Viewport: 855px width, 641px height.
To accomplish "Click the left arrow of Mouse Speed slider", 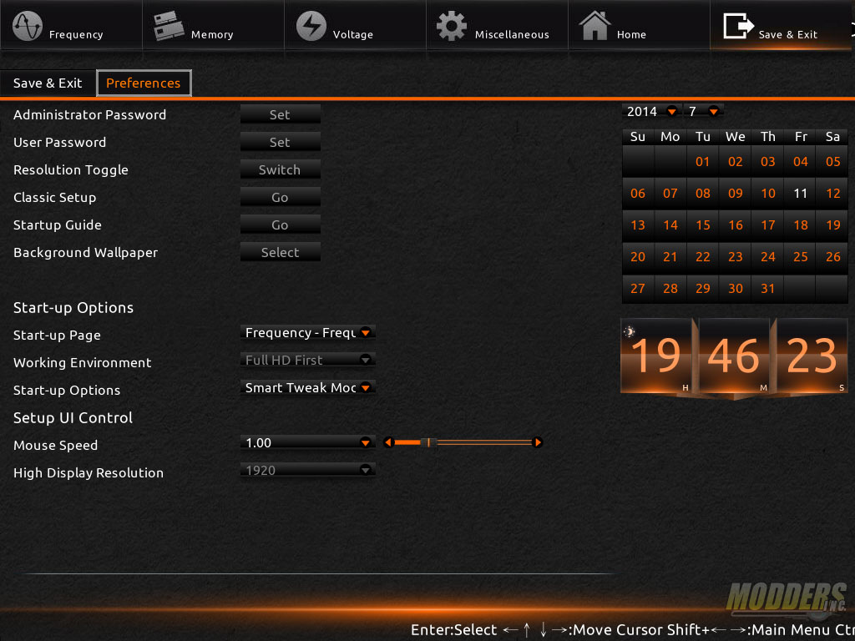I will pyautogui.click(x=388, y=442).
